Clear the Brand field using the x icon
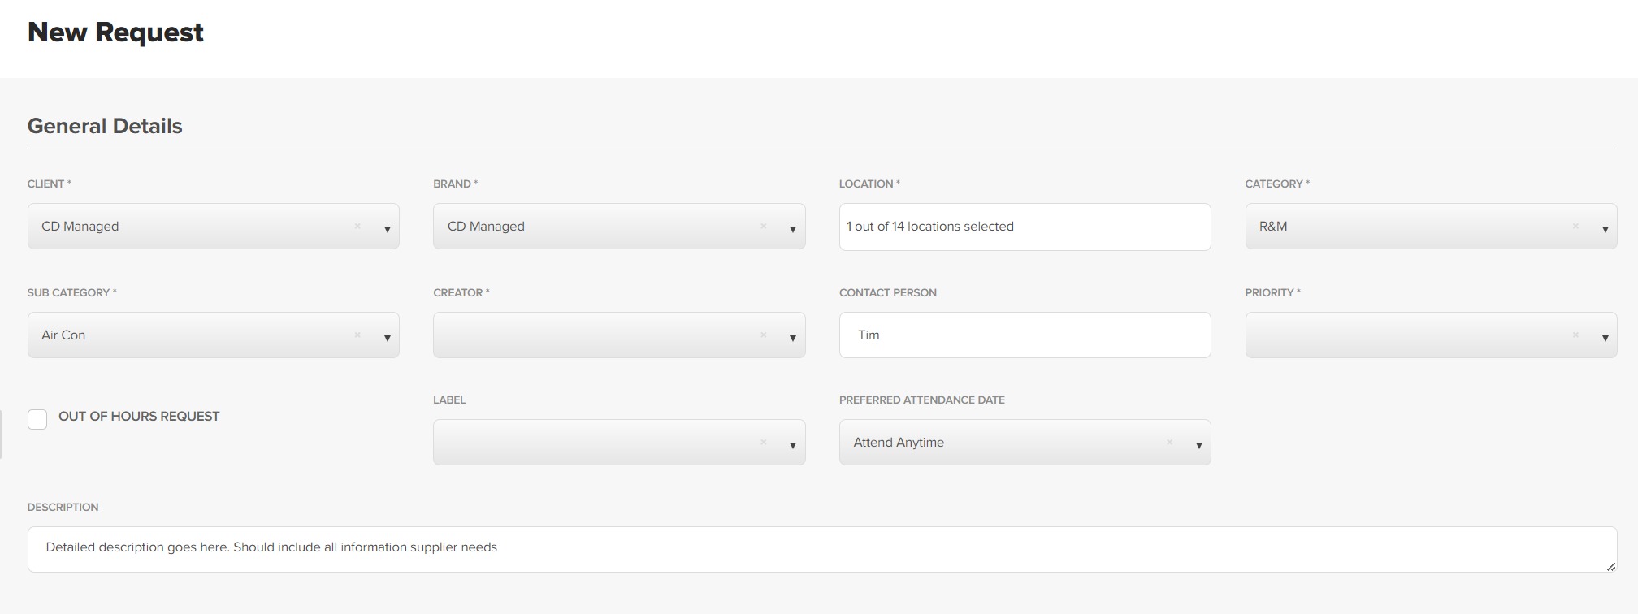Viewport: 1638px width, 614px height. pos(763,227)
